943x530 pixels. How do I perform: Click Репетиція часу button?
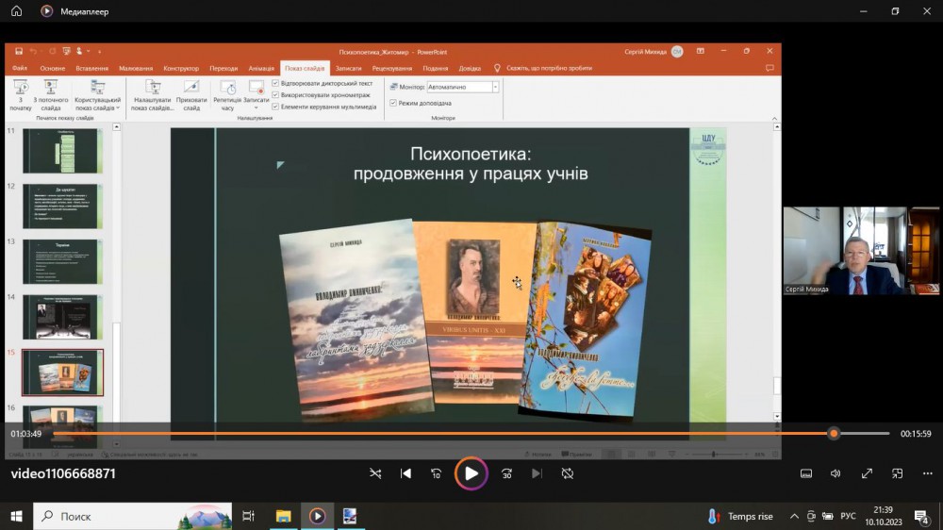pyautogui.click(x=227, y=95)
